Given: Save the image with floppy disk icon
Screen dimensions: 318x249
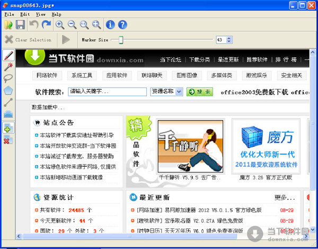Looking at the screenshot, I should tap(20, 24).
